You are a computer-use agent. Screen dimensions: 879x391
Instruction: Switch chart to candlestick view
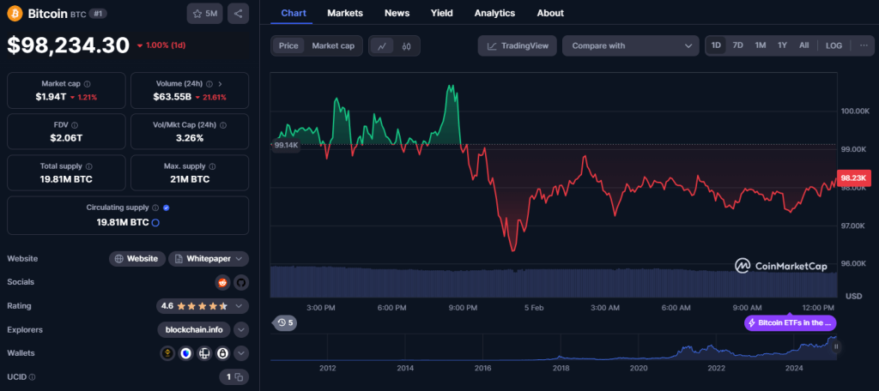pyautogui.click(x=407, y=45)
